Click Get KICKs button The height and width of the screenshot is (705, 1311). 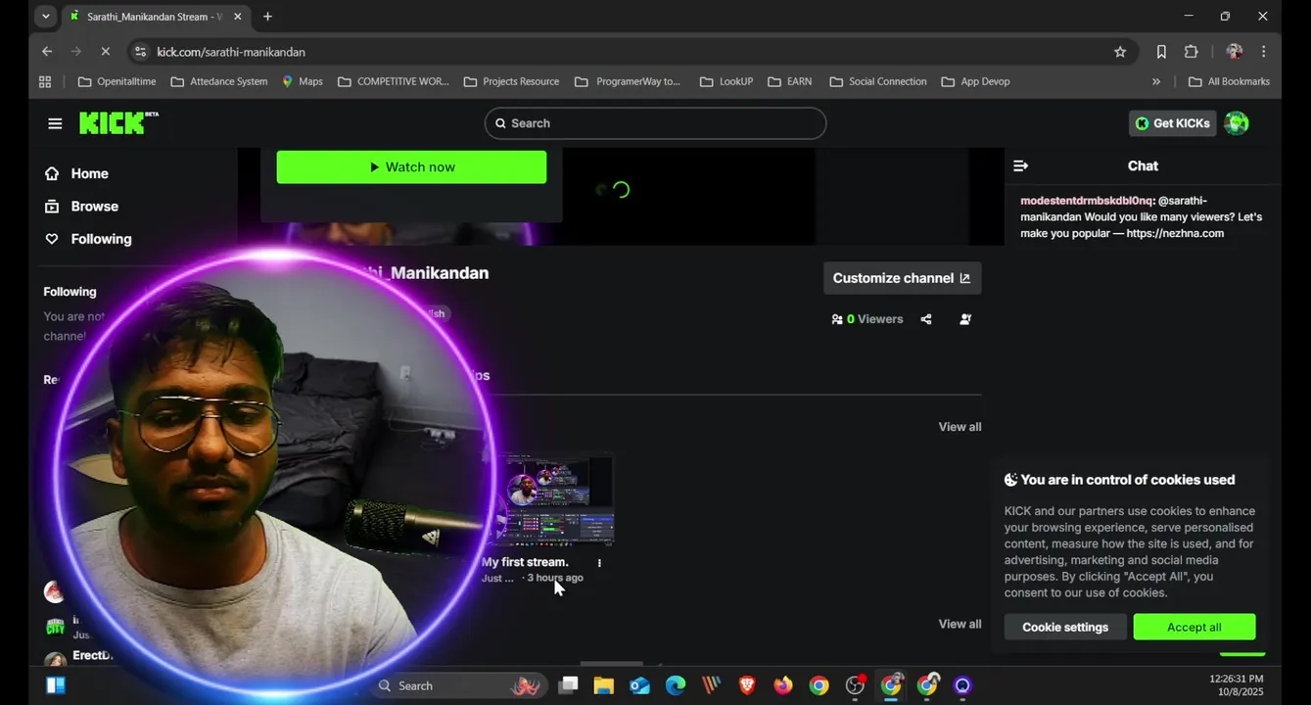(1172, 123)
